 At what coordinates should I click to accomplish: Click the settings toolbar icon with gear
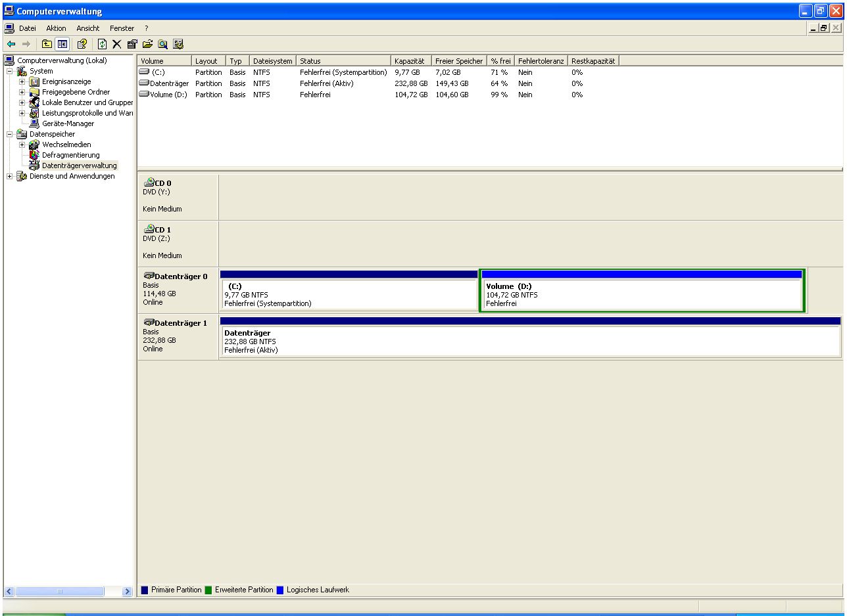[x=178, y=44]
